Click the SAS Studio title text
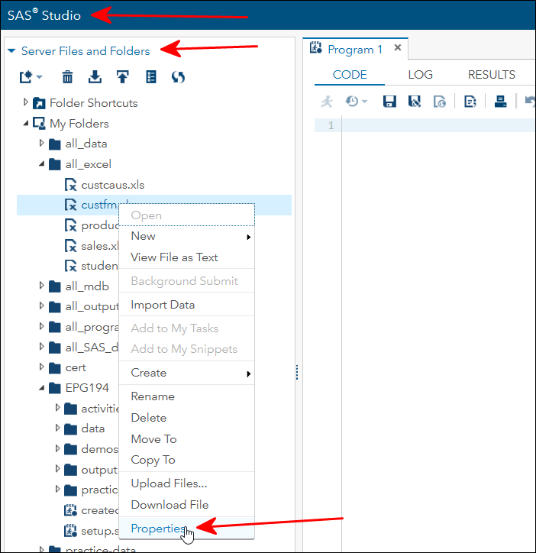This screenshot has height=553, width=536. pos(44,15)
